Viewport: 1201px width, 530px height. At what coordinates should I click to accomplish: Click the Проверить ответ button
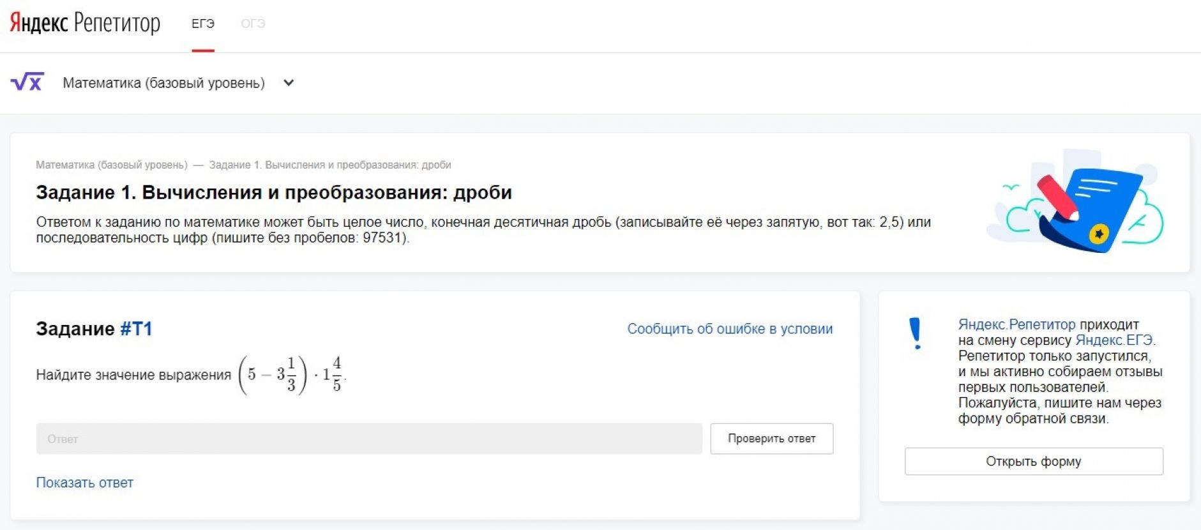(x=772, y=439)
